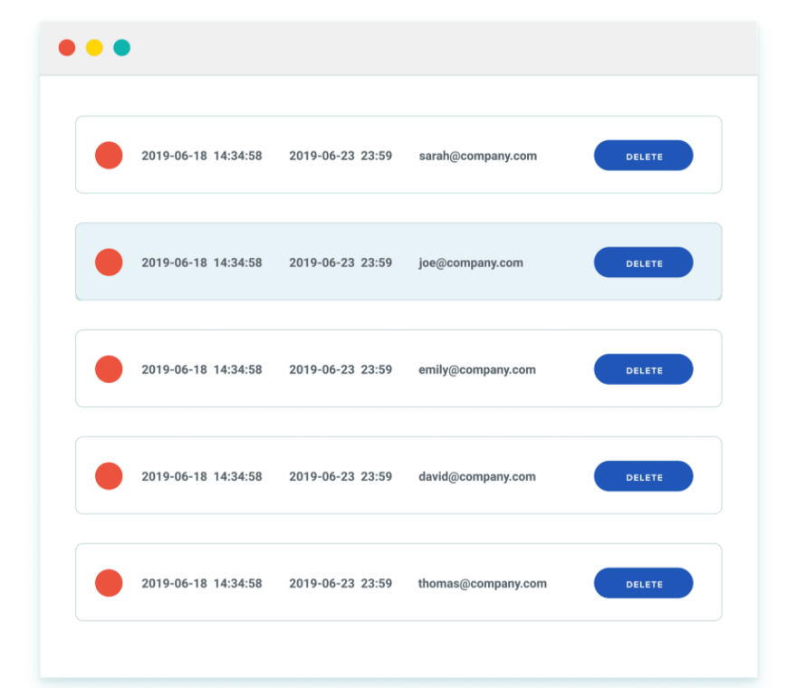
Task: Click the yellow window control dot
Action: [x=93, y=47]
